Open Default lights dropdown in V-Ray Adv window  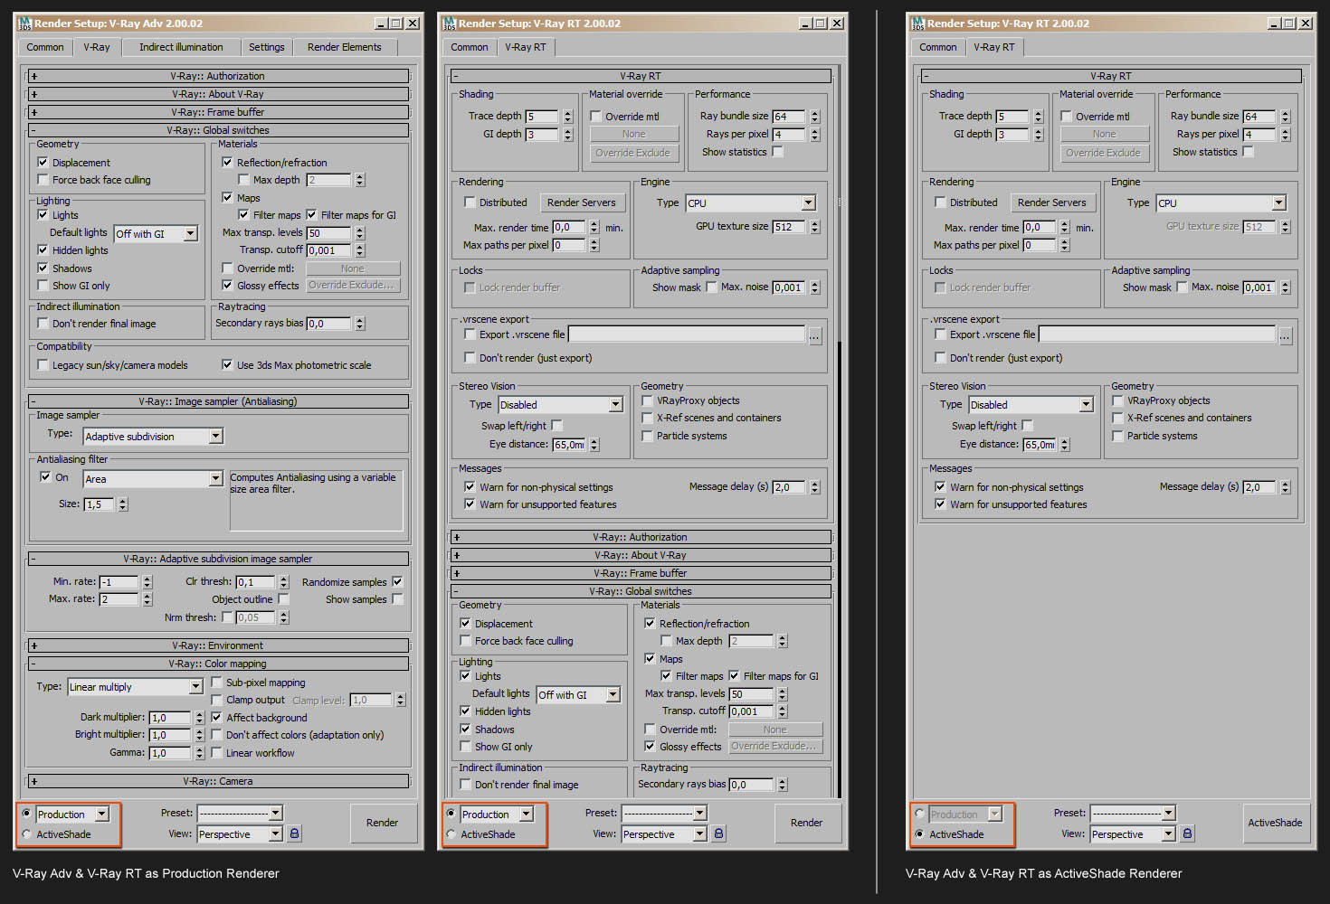[x=156, y=234]
